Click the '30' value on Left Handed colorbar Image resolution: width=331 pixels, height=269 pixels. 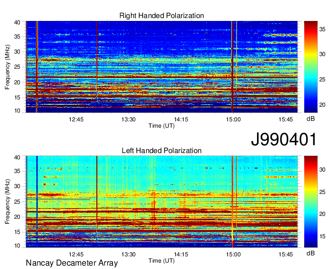322,170
